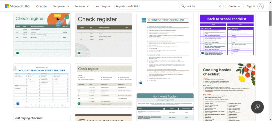The height and width of the screenshot is (121, 272).
Task: Click the magnifier icon in search box
Action: 182,6
